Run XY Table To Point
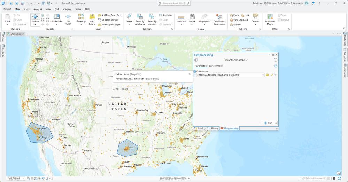Viewport: 348px width, 182px height. click(x=108, y=20)
